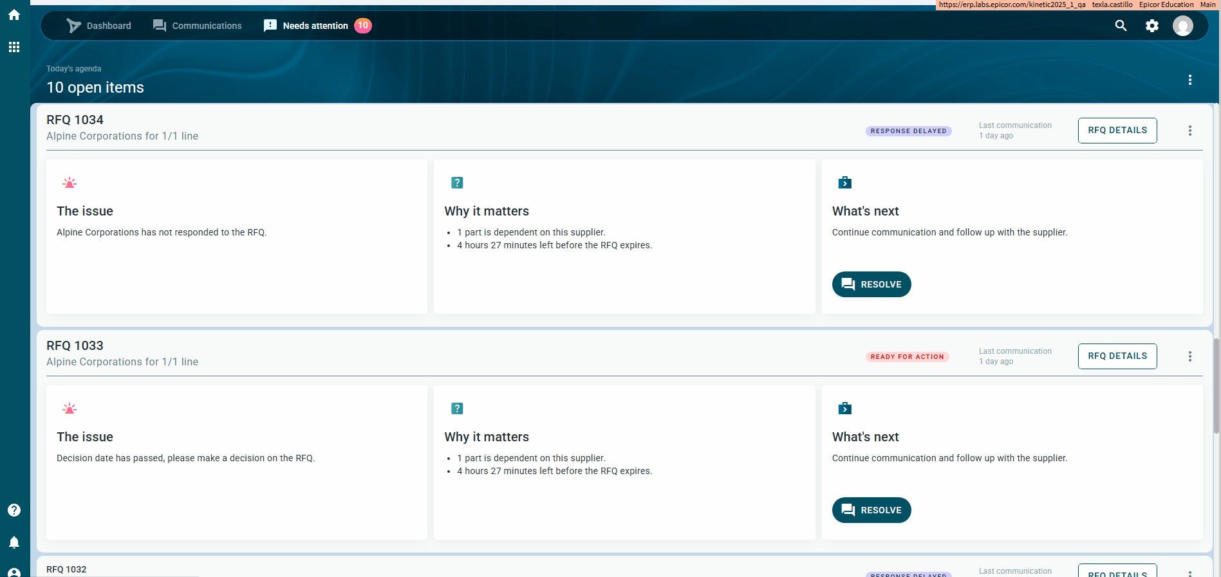Open help question mark icon in sidebar
Viewport: 1221px width, 577px height.
click(14, 510)
